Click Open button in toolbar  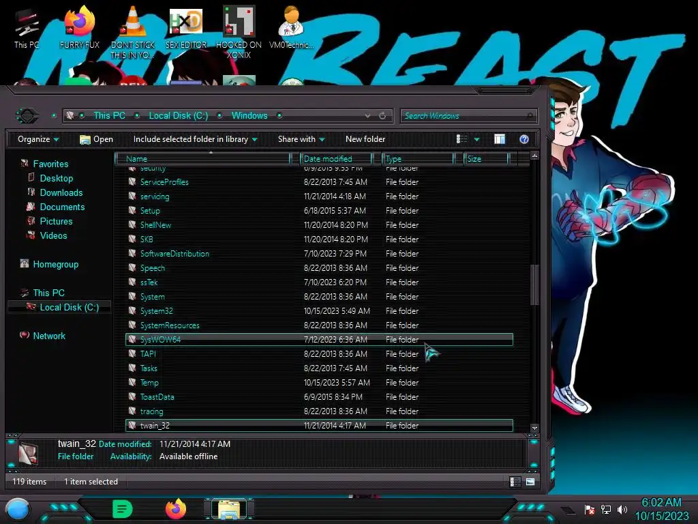(x=96, y=139)
